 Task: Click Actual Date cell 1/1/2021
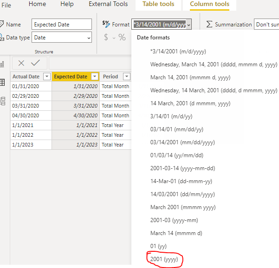click(31, 125)
